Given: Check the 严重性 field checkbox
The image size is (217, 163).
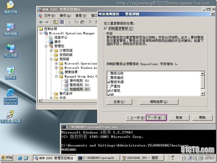Looking at the screenshot, I should click(x=109, y=86).
